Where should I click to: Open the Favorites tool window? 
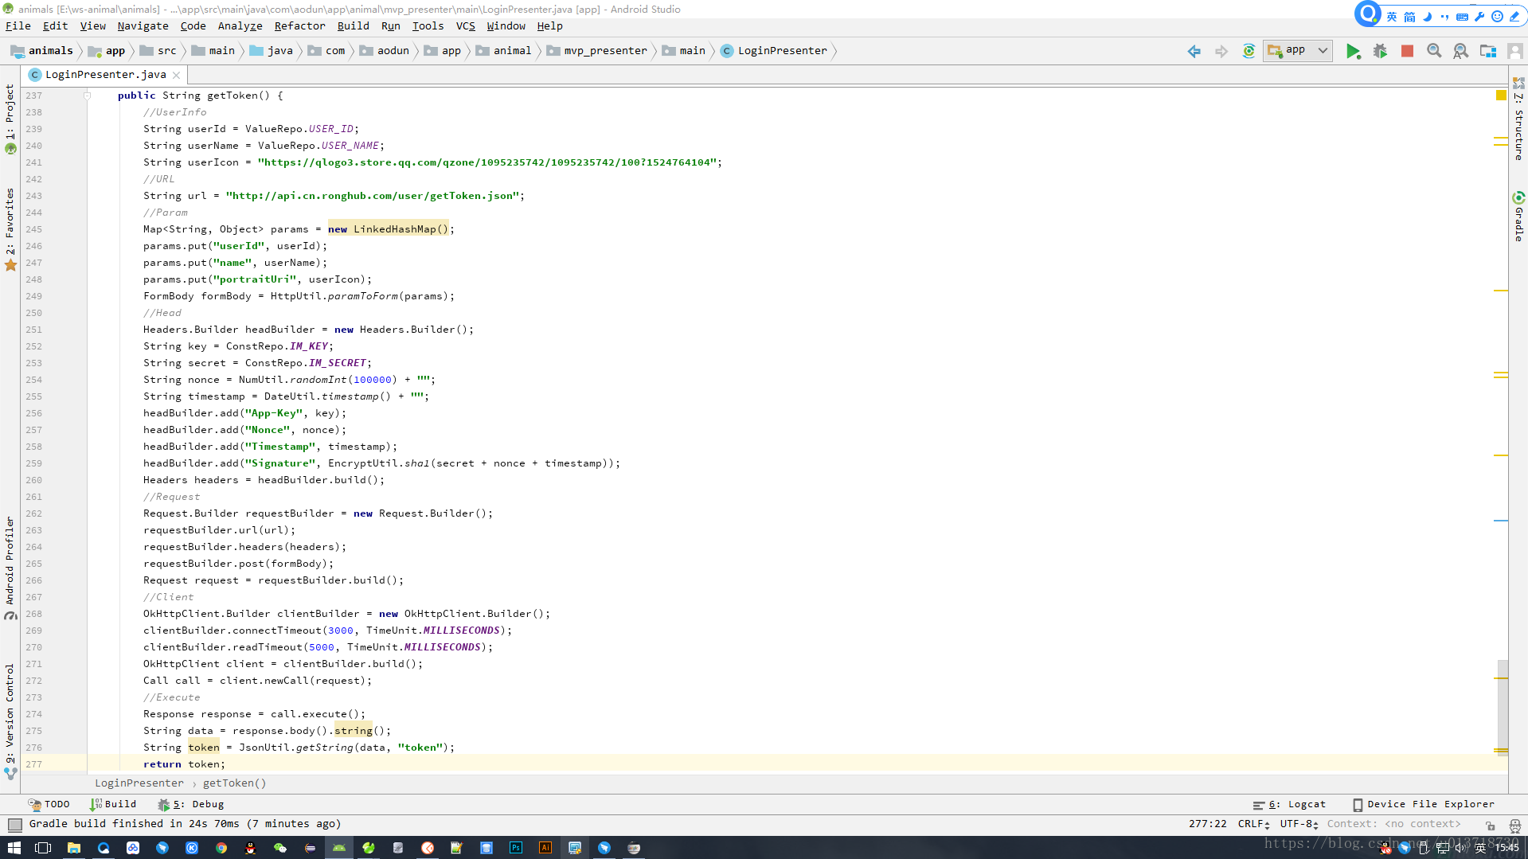coord(10,229)
